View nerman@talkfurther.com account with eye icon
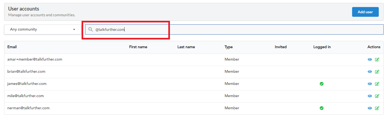Viewport: 388px width, 119px height. pyautogui.click(x=370, y=108)
